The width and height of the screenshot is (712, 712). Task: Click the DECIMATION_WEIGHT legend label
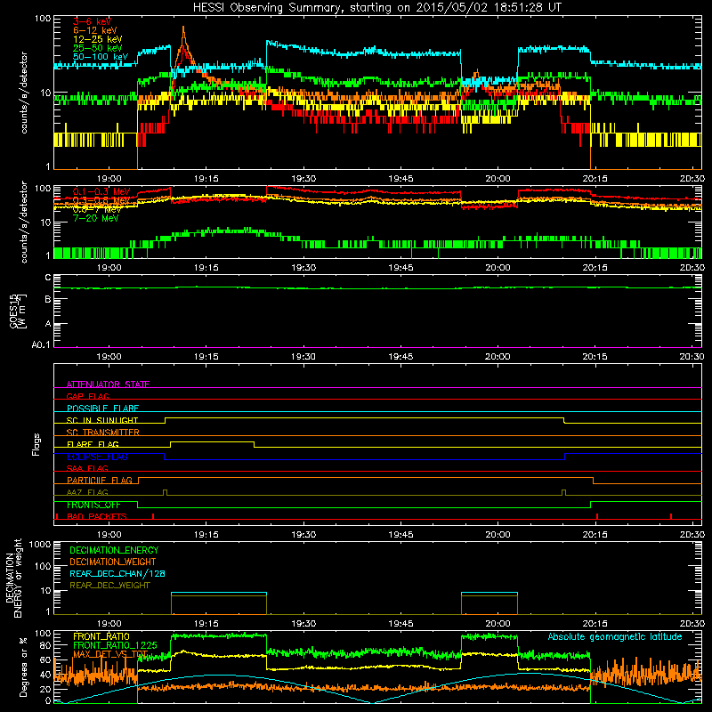click(x=113, y=562)
